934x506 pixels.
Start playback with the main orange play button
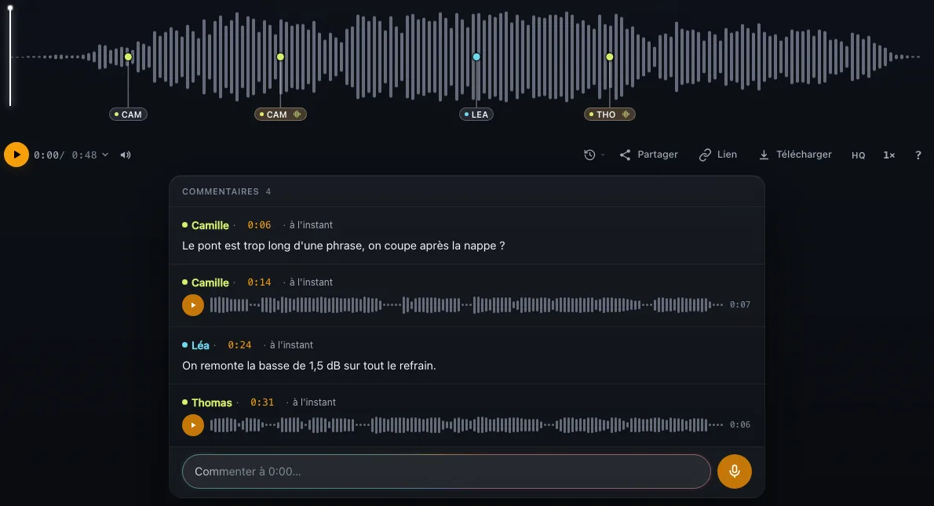point(16,155)
